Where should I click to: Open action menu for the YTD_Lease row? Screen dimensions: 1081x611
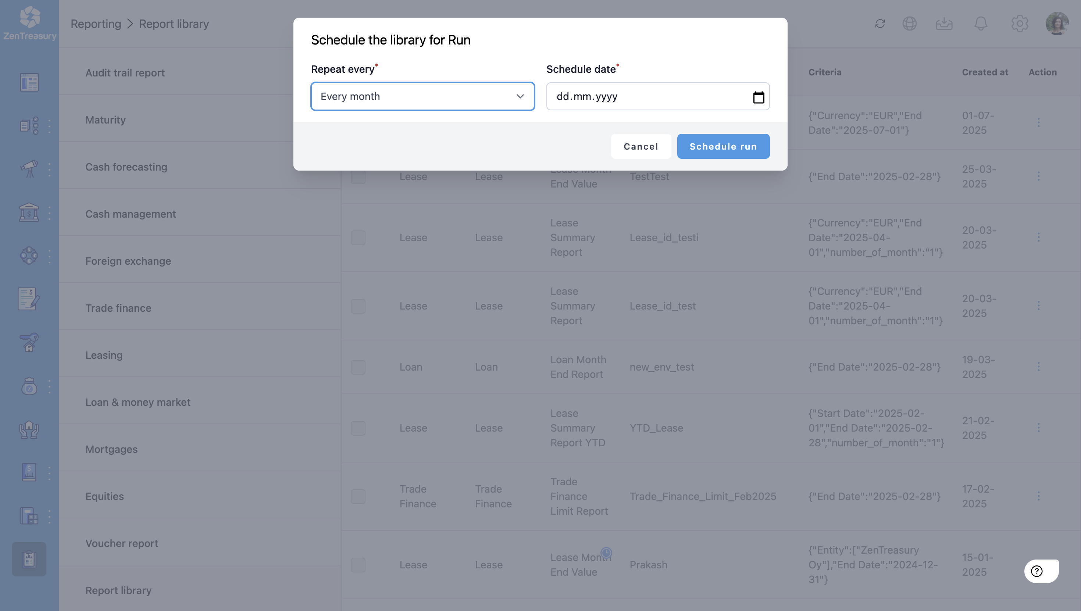(x=1039, y=428)
